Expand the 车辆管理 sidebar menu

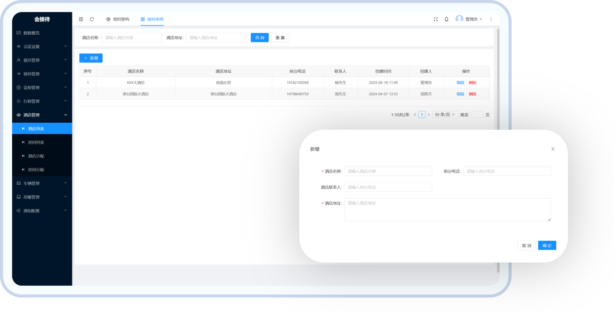[x=42, y=183]
